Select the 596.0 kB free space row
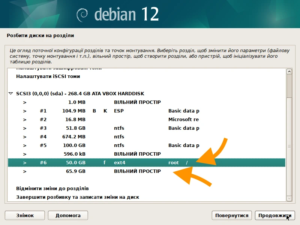Image resolution: width=300 pixels, height=225 pixels. (x=147, y=154)
